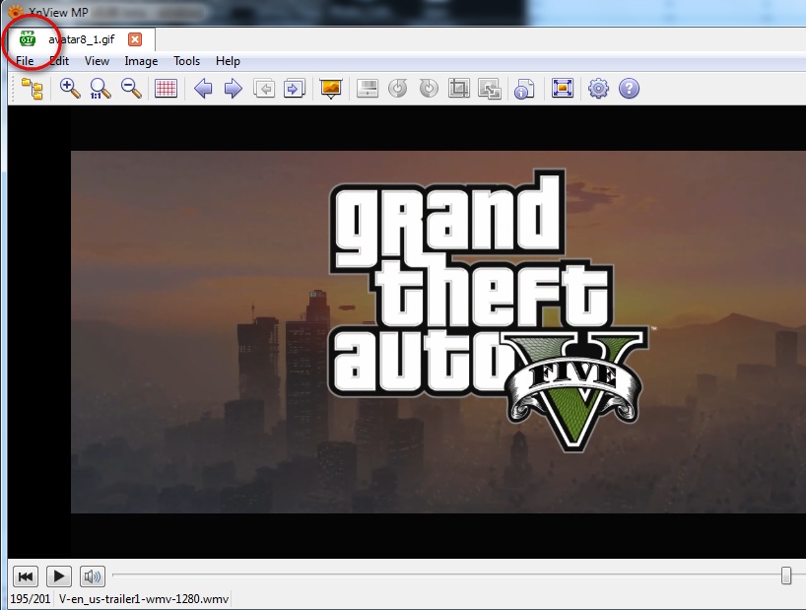The height and width of the screenshot is (610, 806).
Task: Rewind video to the beginning
Action: click(26, 576)
